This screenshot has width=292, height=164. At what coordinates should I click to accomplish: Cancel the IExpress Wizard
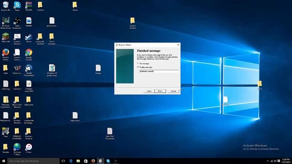tap(173, 91)
